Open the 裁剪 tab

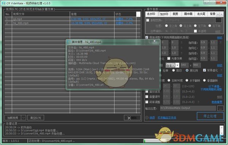point(176,14)
